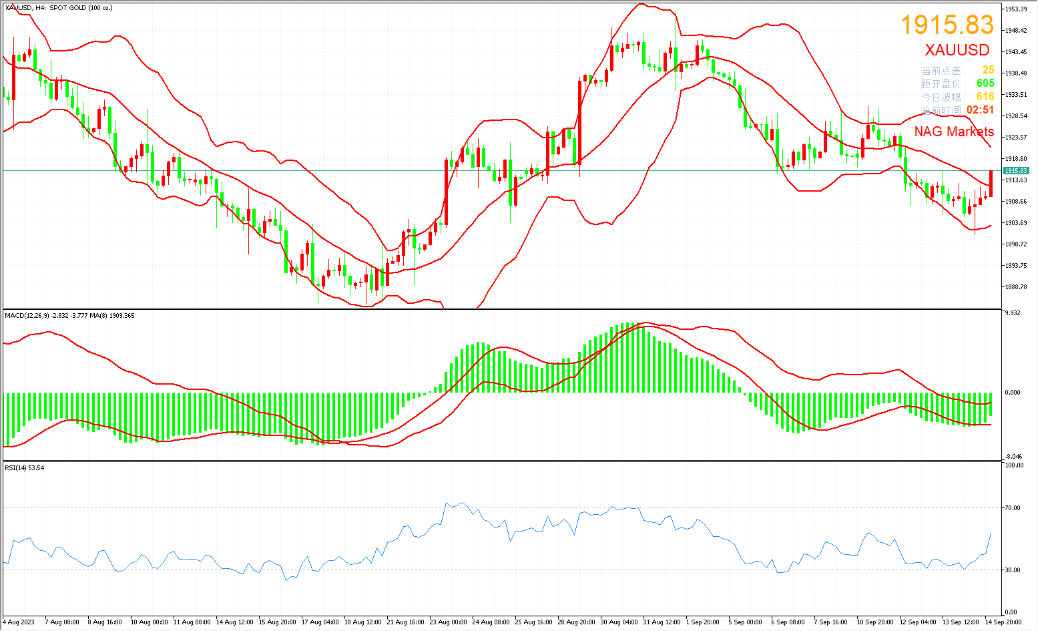The image size is (1038, 631).
Task: Click the time axis label 11 Aug 08:00
Action: (192, 622)
